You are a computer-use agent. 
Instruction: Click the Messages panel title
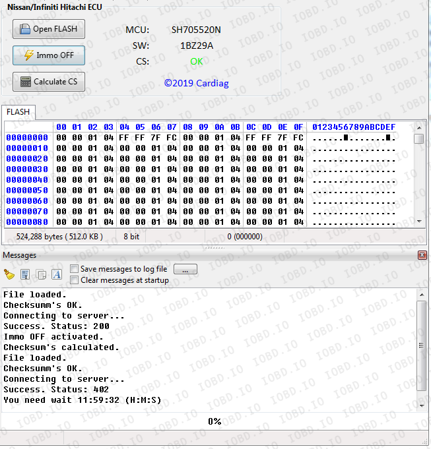[20, 255]
